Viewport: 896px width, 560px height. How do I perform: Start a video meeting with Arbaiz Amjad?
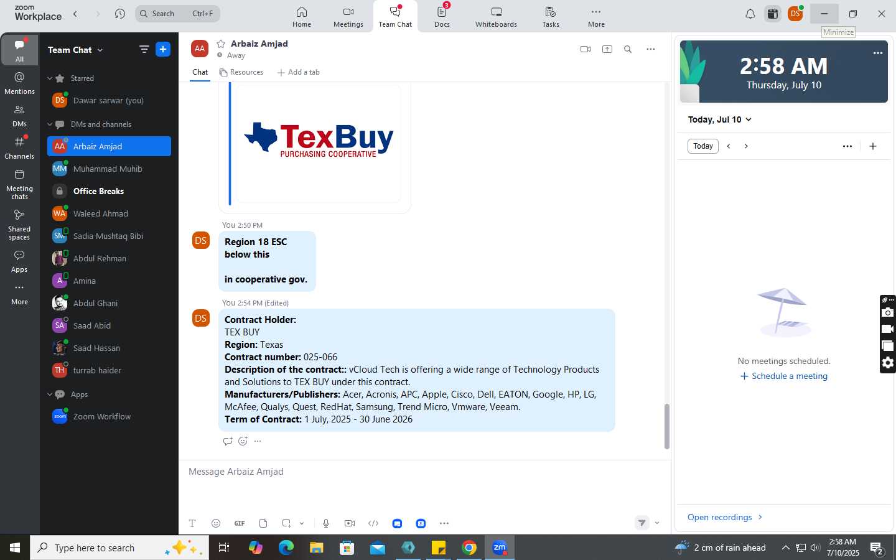click(585, 49)
